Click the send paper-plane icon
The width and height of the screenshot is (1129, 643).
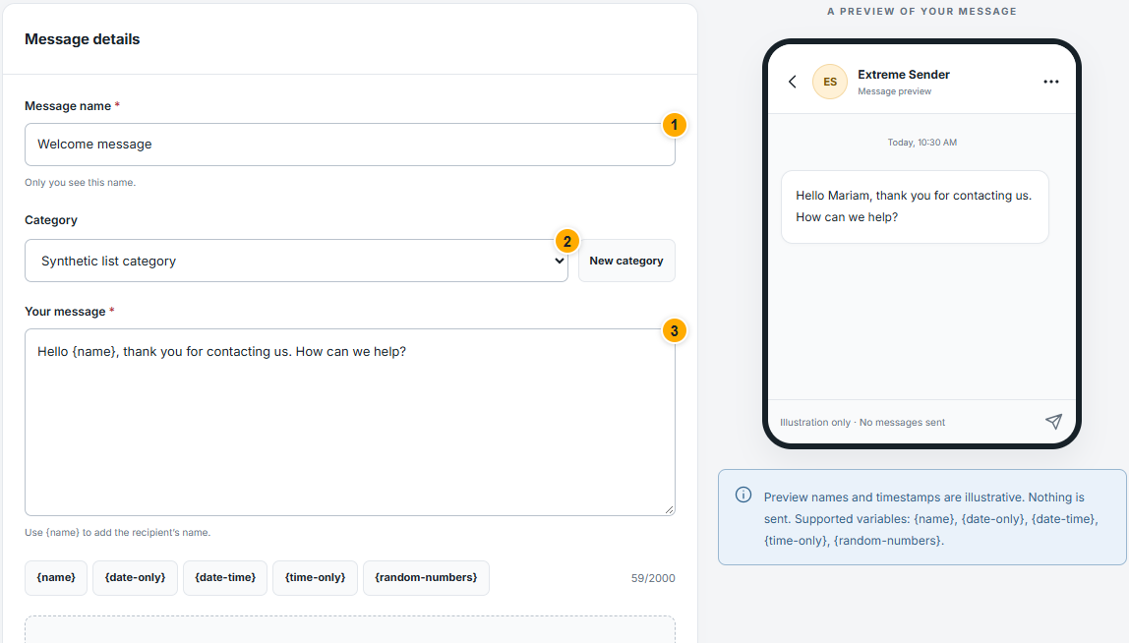coord(1053,422)
